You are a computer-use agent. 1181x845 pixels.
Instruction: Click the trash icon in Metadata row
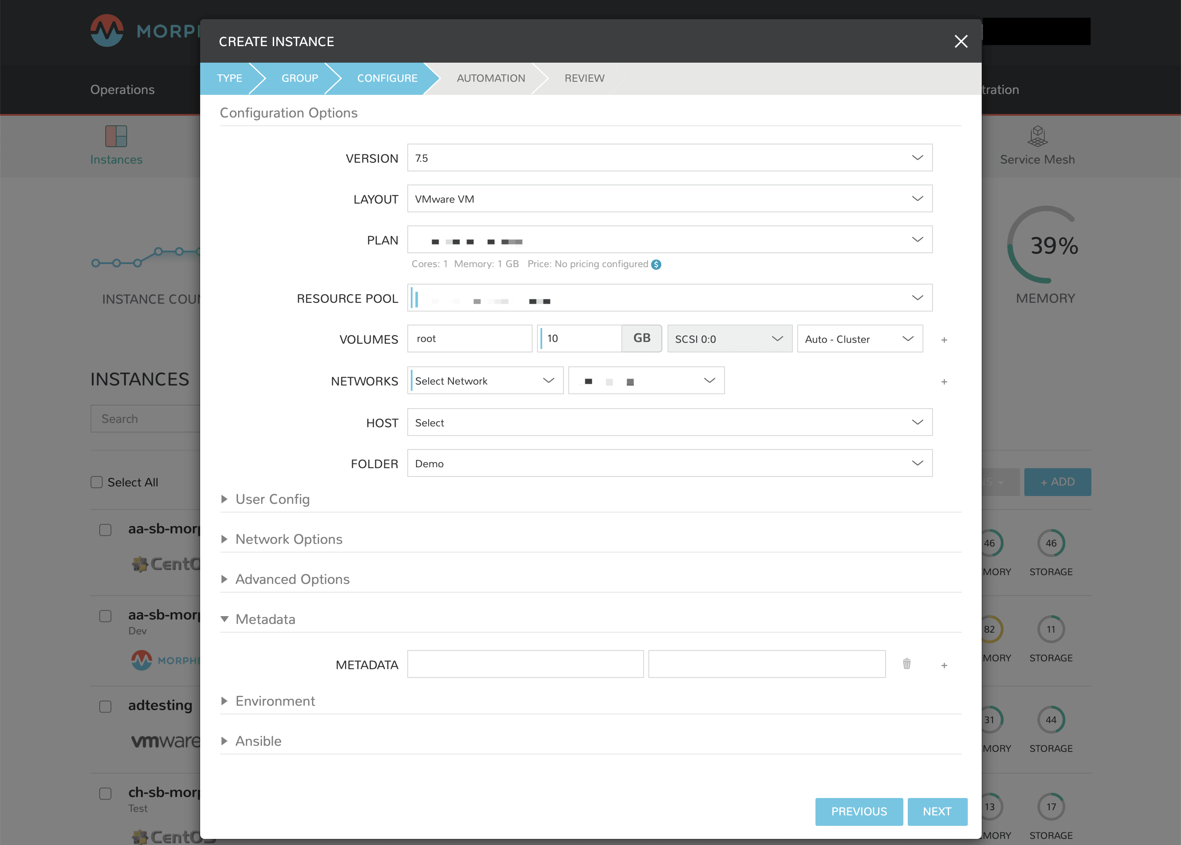906,664
